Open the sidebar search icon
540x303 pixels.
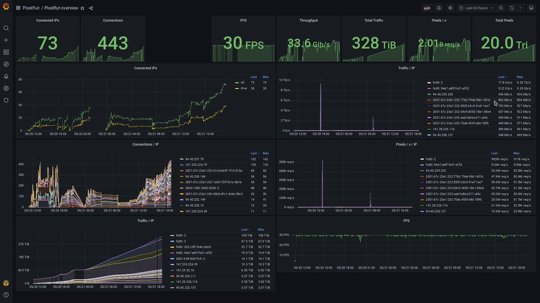tap(6, 28)
